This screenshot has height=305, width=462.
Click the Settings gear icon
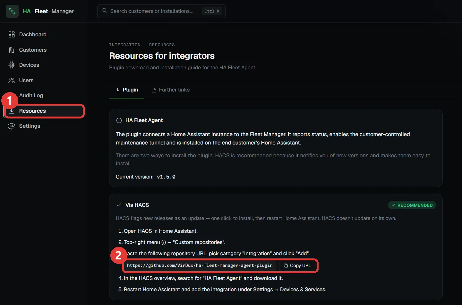tap(12, 126)
